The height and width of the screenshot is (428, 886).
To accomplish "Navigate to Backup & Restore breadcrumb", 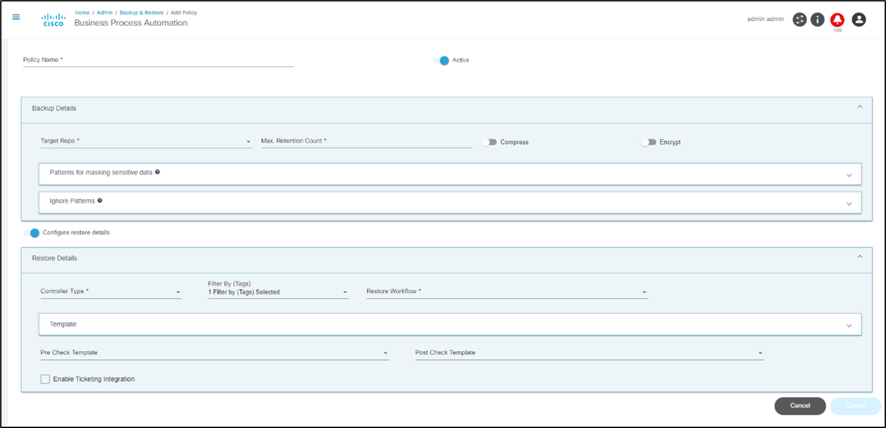I will point(141,13).
